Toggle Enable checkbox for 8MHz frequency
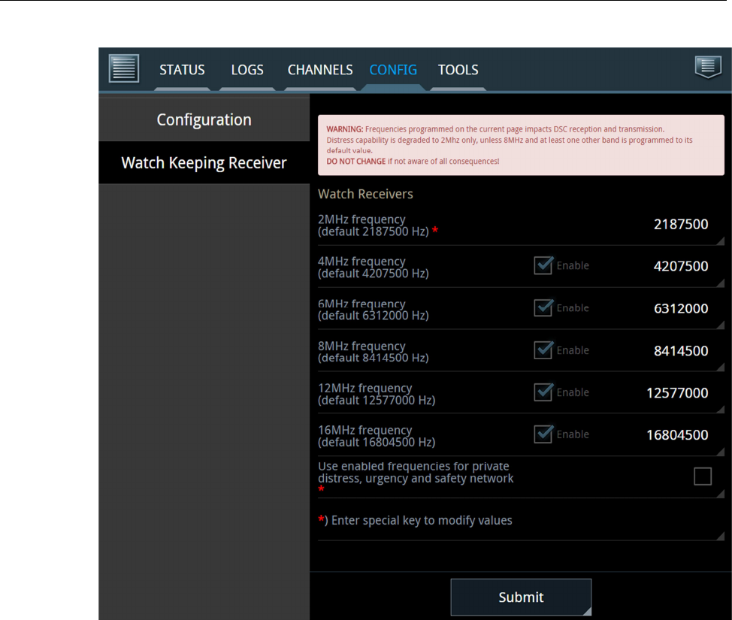This screenshot has width=732, height=620. pyautogui.click(x=543, y=350)
